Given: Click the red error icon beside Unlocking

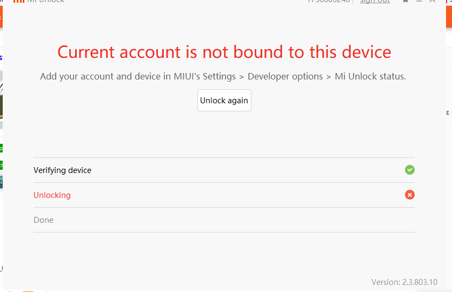Looking at the screenshot, I should click(410, 195).
